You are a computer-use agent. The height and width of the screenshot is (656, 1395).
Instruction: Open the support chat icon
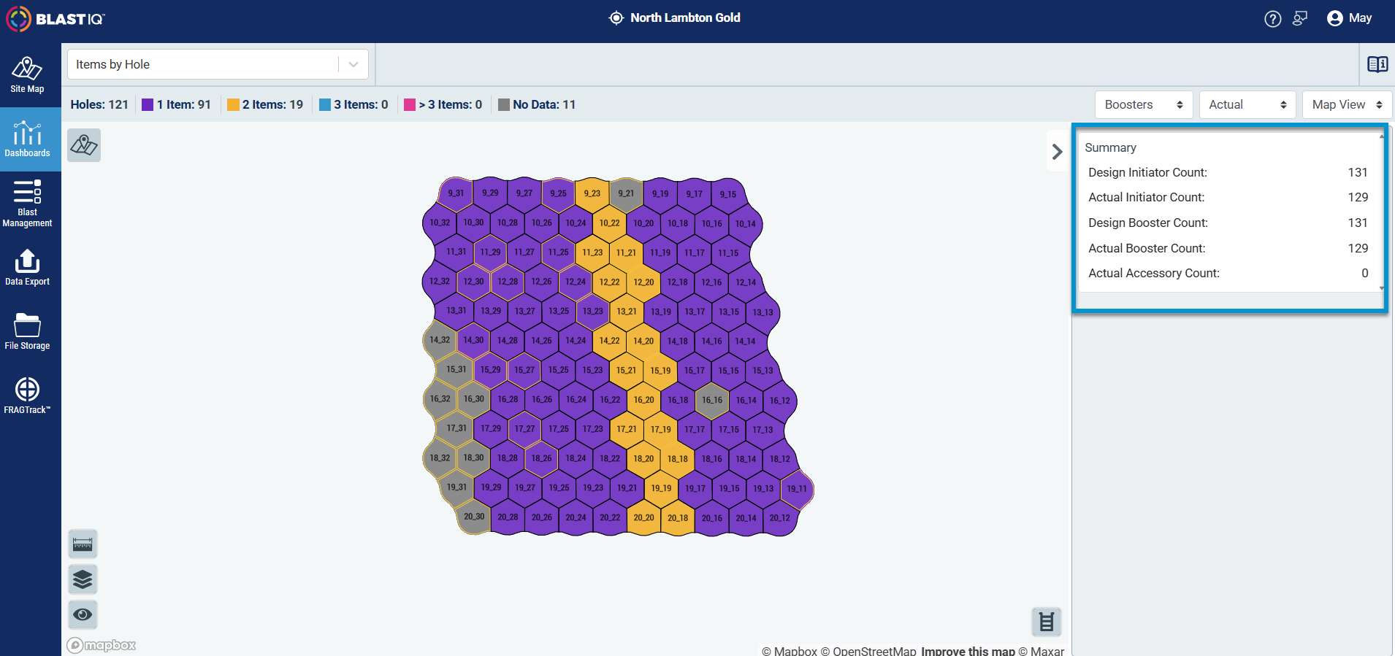click(1300, 18)
